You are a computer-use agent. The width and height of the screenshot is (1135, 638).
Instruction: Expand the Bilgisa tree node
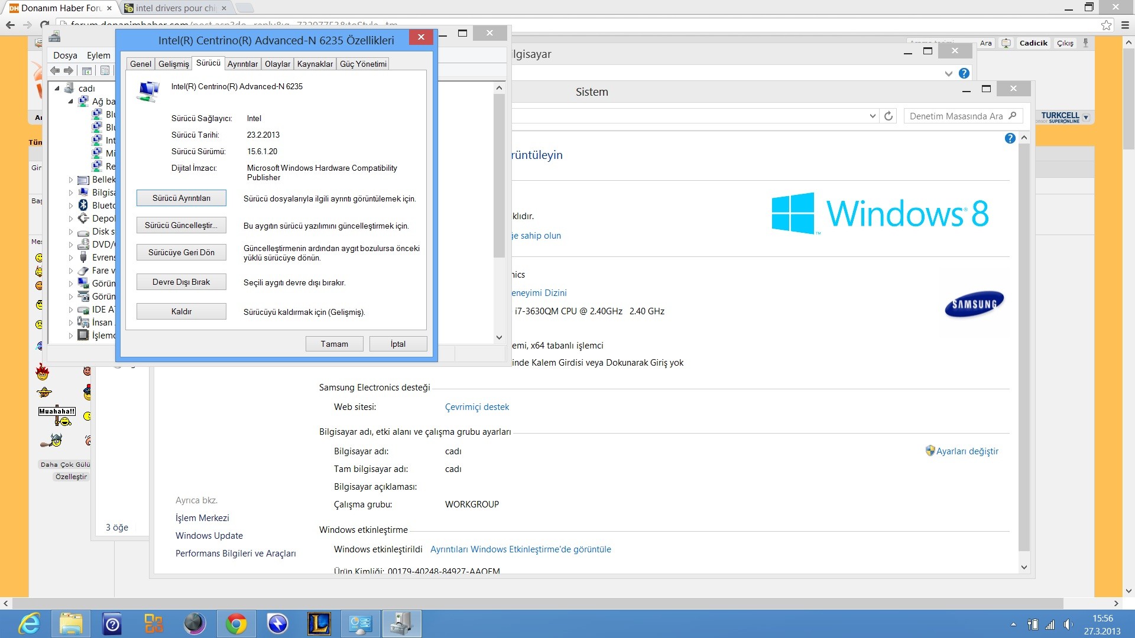pos(70,193)
